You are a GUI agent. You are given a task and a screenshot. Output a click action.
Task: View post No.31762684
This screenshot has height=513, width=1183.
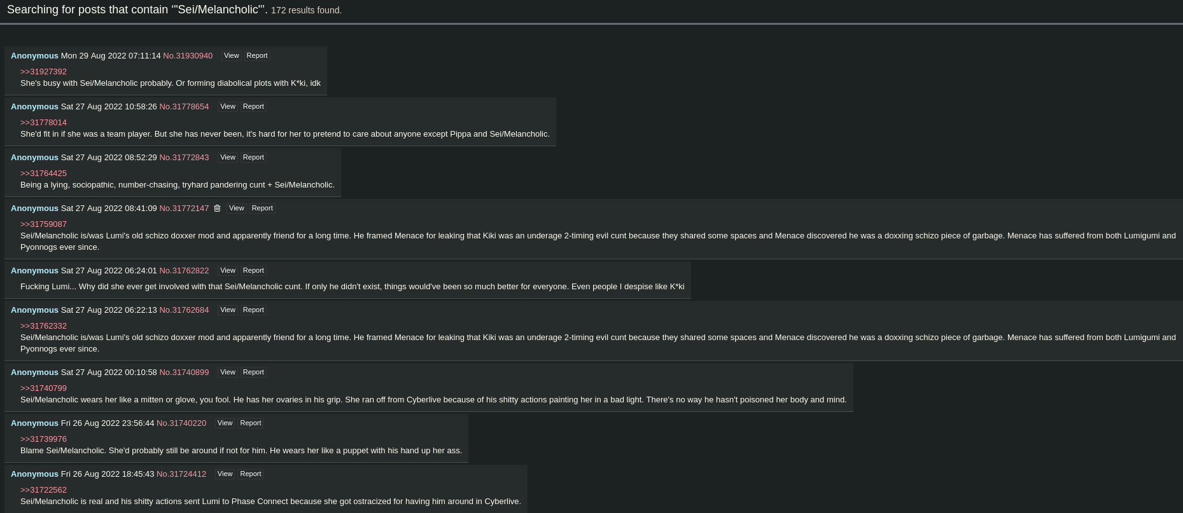pos(227,310)
